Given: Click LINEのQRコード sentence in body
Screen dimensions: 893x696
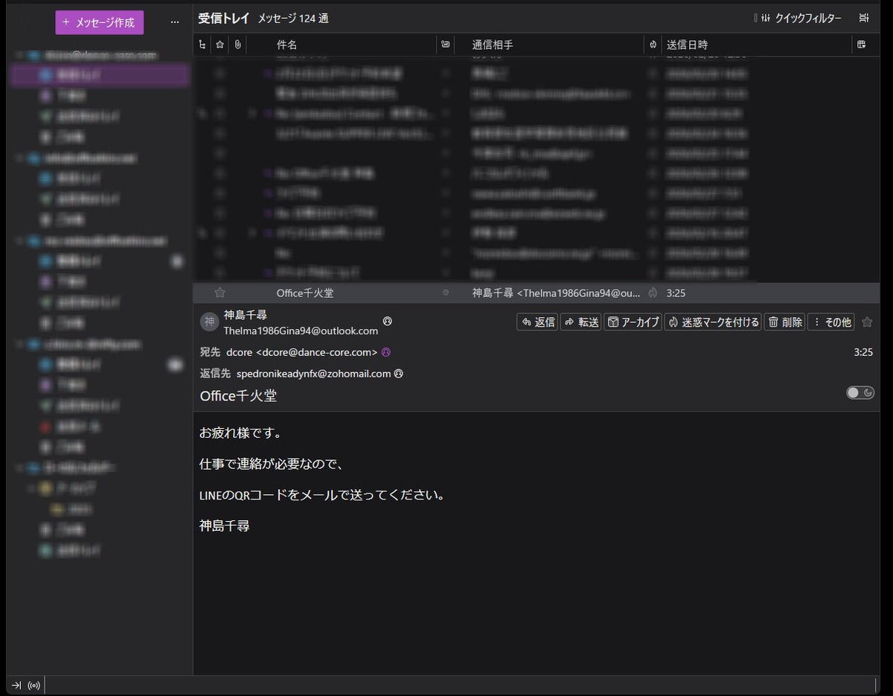Looking at the screenshot, I should click(322, 495).
